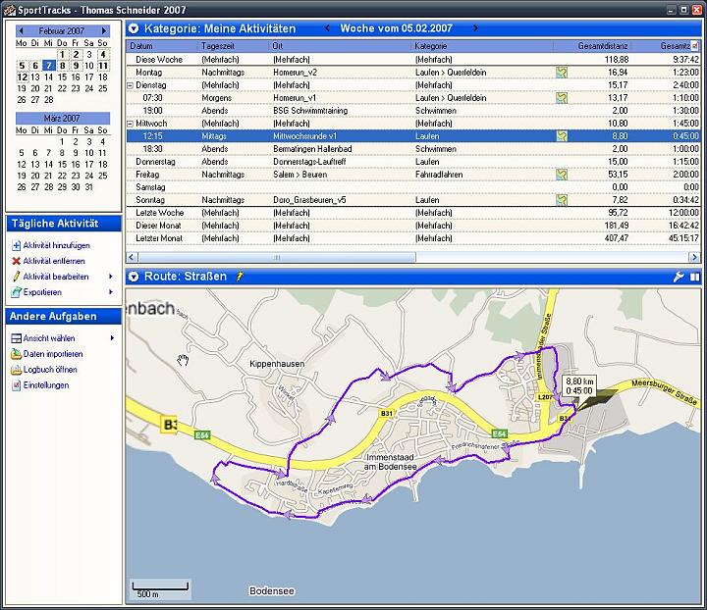The image size is (707, 610).
Task: Sort by Kategorie column header
Action: (482, 46)
